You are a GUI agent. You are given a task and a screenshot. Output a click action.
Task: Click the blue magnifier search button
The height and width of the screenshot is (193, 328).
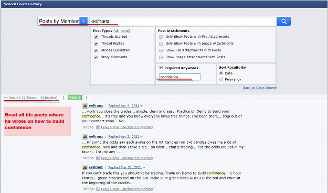pos(283,22)
